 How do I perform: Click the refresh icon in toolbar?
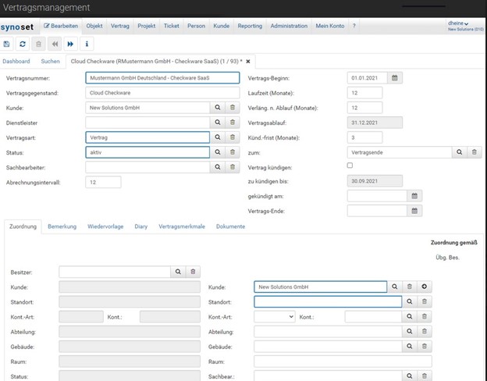(x=23, y=44)
